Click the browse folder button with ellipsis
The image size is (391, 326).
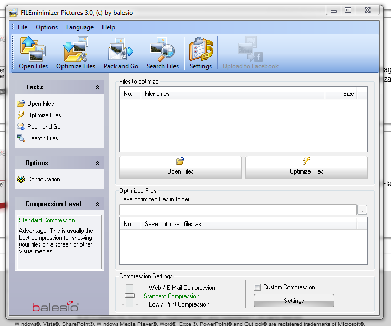click(362, 209)
